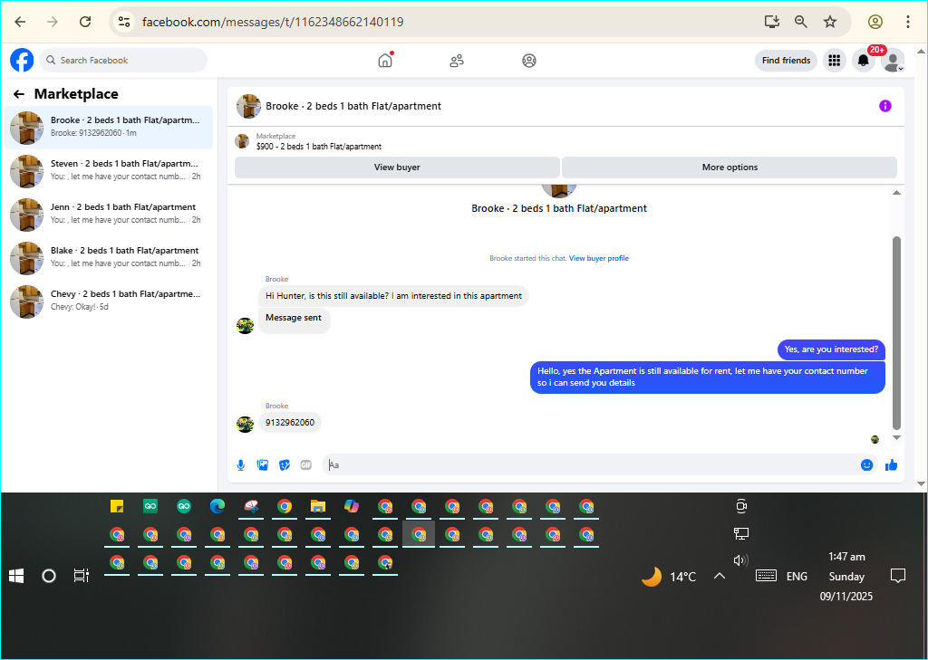Image resolution: width=928 pixels, height=660 pixels.
Task: Expand the Facebook account avatar menu
Action: [x=893, y=61]
